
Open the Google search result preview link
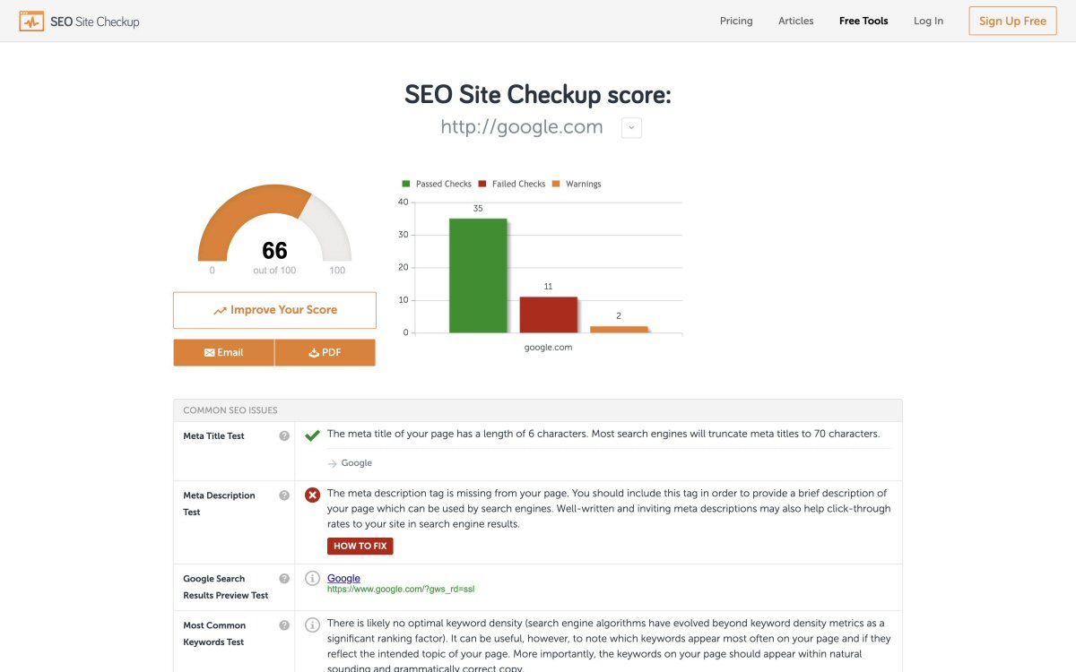click(x=343, y=578)
